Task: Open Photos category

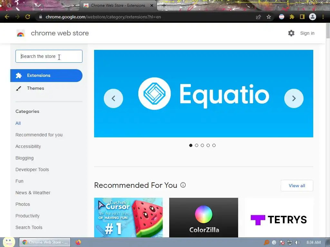Action: click(x=23, y=204)
